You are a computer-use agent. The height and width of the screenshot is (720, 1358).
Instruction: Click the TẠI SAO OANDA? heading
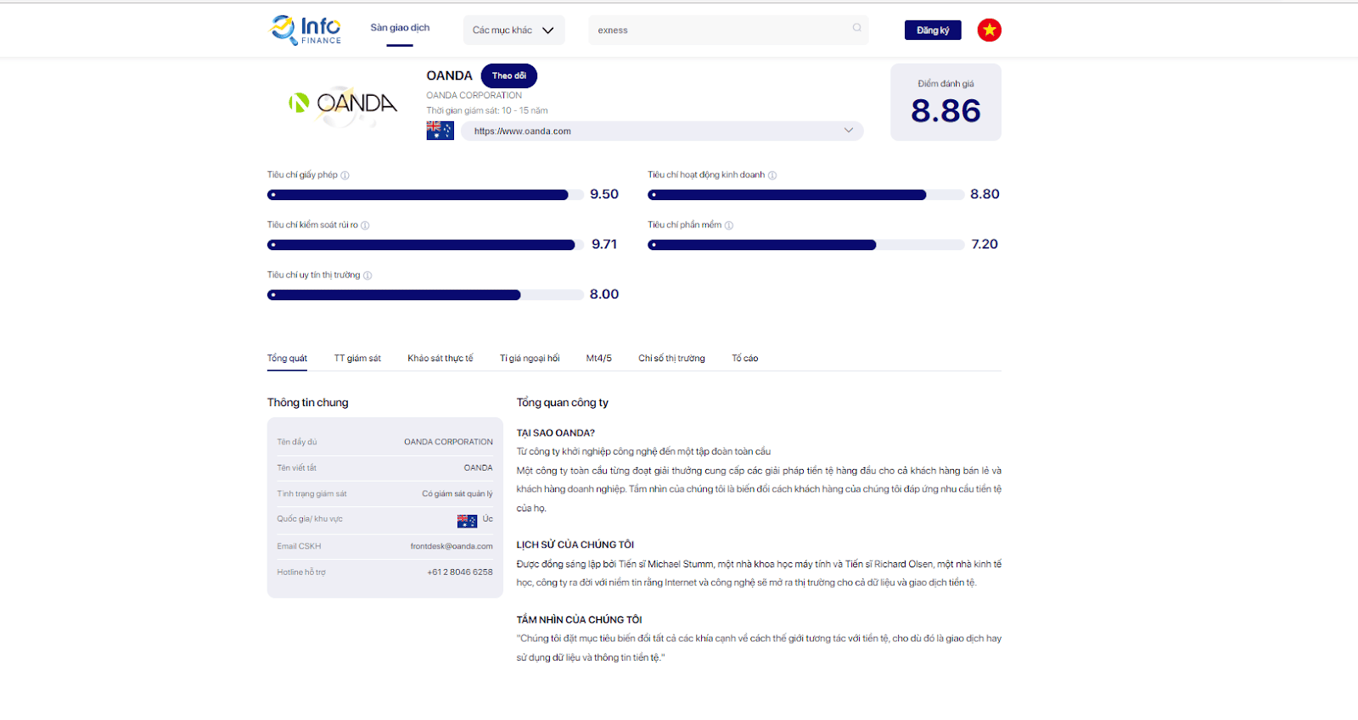click(x=556, y=433)
